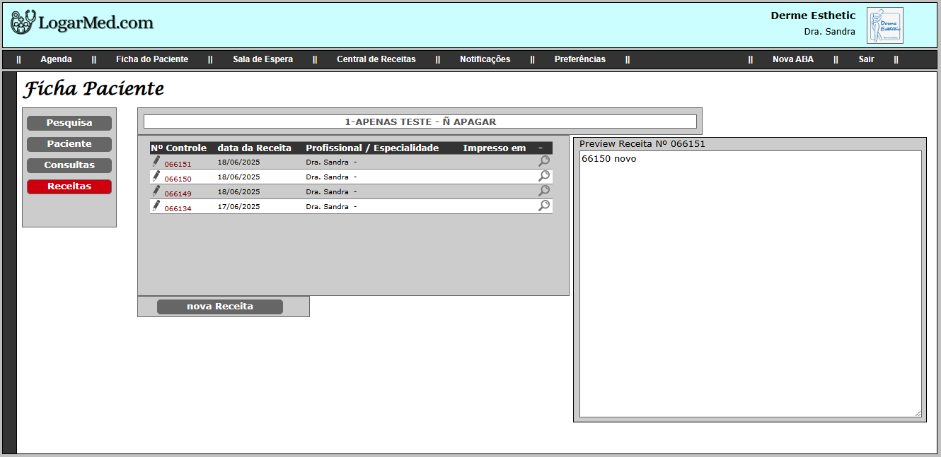941x457 pixels.
Task: Click the Paciente sidebar button
Action: point(69,144)
